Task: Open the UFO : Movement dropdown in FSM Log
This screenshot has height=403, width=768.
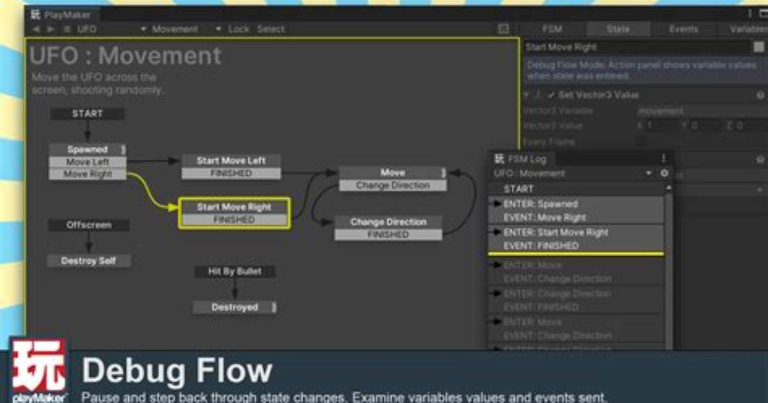Action: point(573,173)
